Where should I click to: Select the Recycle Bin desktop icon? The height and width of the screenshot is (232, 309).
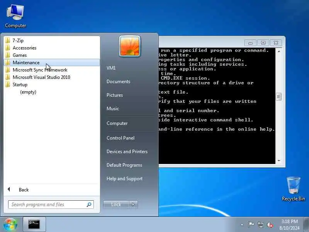[293, 189]
